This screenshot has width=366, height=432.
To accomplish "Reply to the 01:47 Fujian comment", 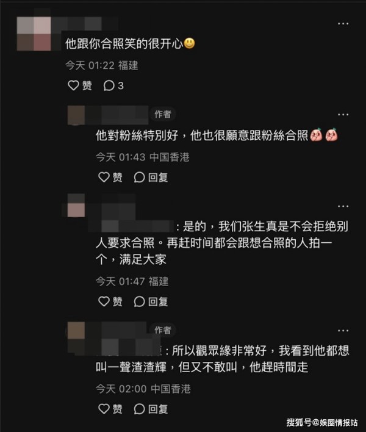I will point(151,301).
